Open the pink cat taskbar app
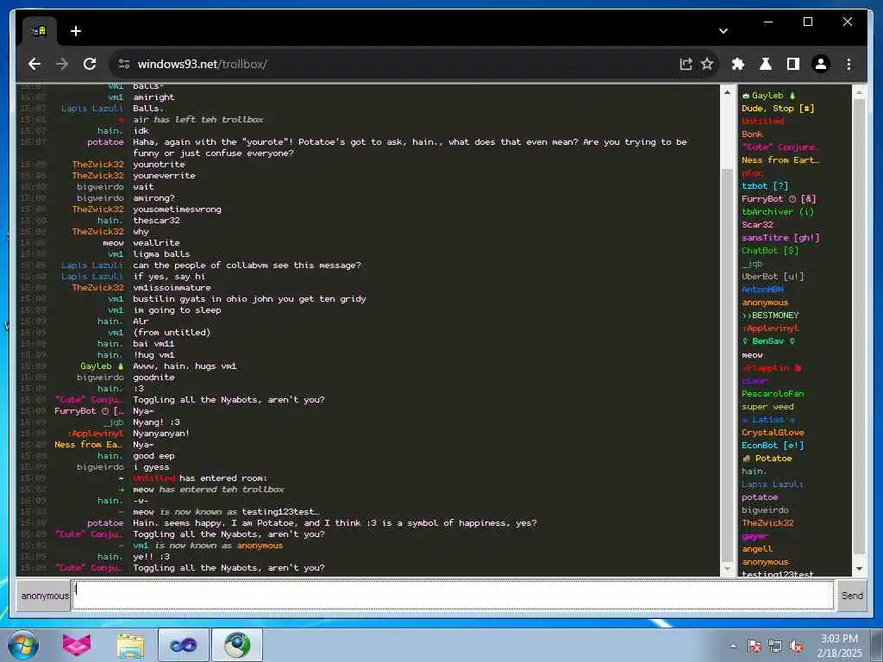Viewport: 883px width, 662px height. [x=77, y=645]
